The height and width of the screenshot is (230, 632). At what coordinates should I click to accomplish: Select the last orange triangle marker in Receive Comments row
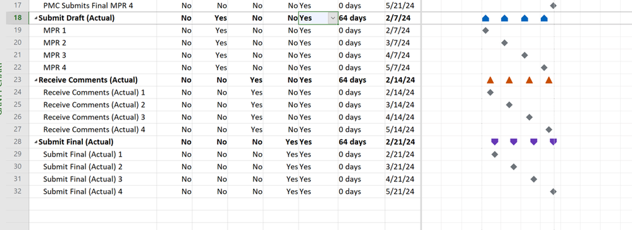click(548, 80)
